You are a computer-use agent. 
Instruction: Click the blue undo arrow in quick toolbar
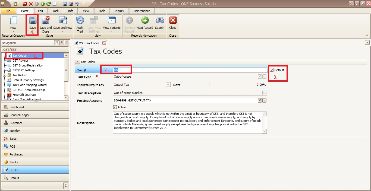pos(77,4)
